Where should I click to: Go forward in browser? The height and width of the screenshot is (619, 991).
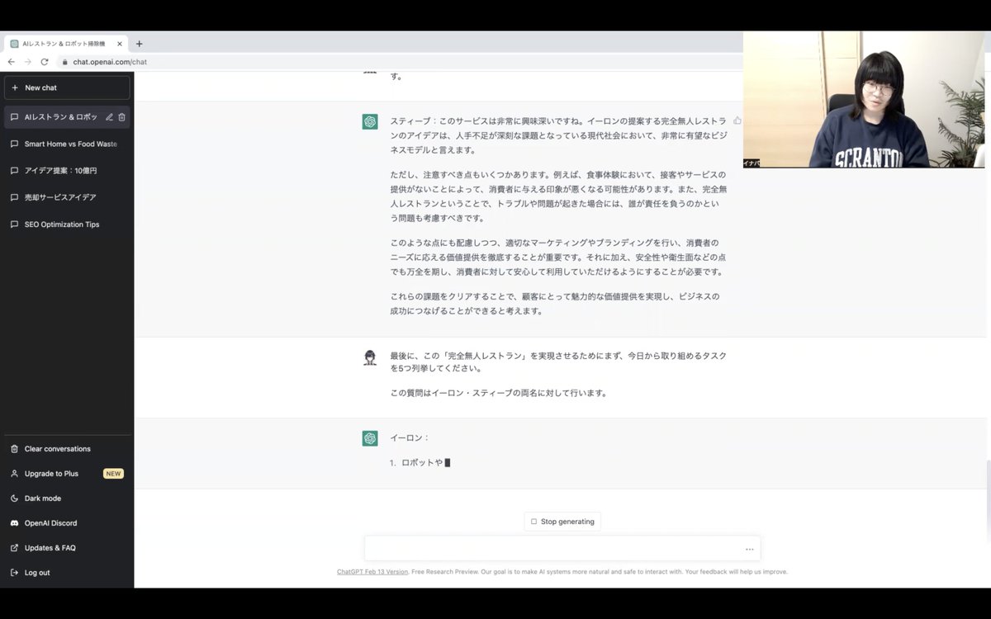(28, 62)
